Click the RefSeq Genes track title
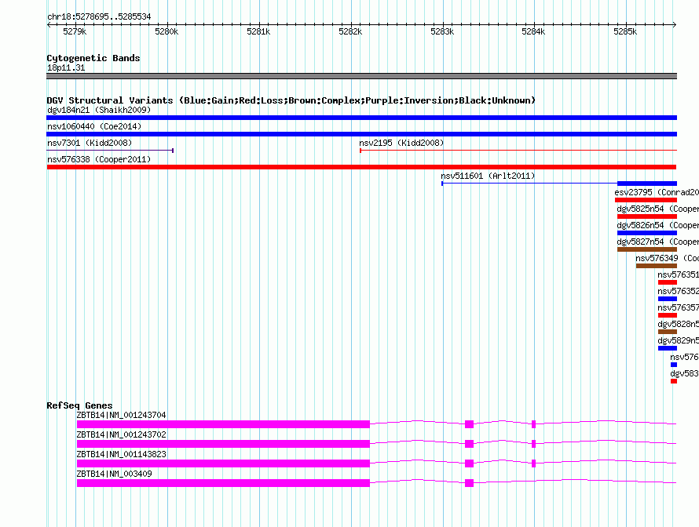 [79, 405]
